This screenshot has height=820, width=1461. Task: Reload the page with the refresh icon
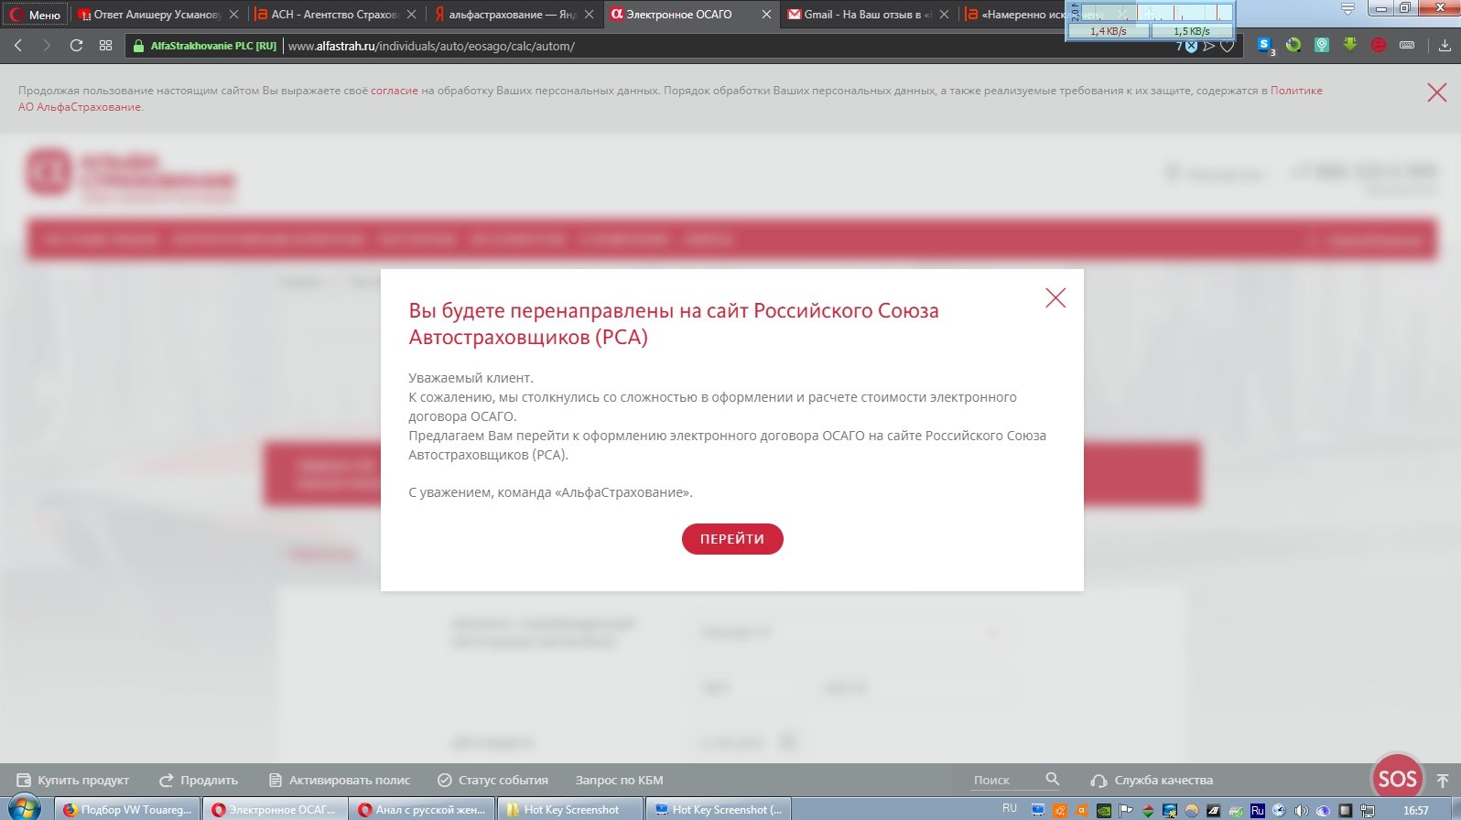coord(76,46)
